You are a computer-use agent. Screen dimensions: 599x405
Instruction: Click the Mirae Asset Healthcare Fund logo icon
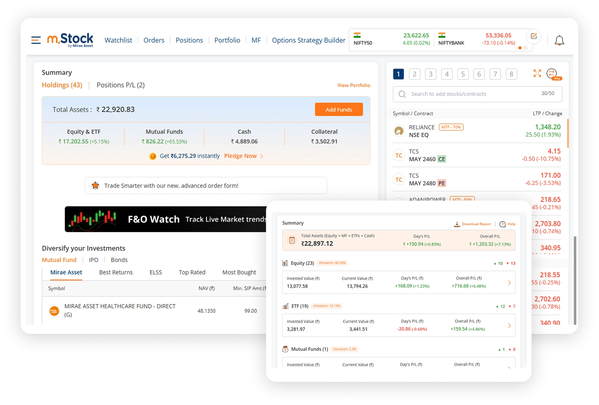54,311
